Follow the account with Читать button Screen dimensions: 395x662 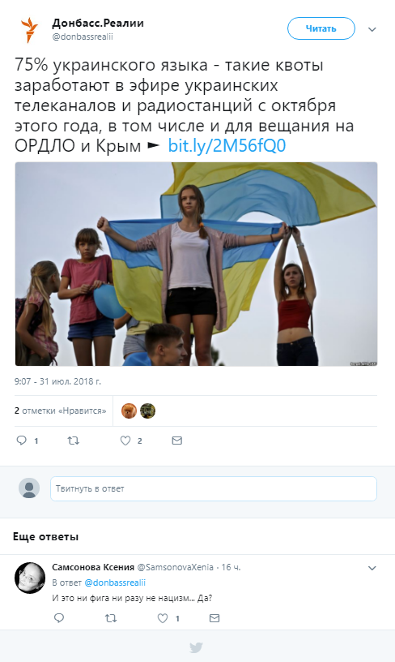pos(321,28)
